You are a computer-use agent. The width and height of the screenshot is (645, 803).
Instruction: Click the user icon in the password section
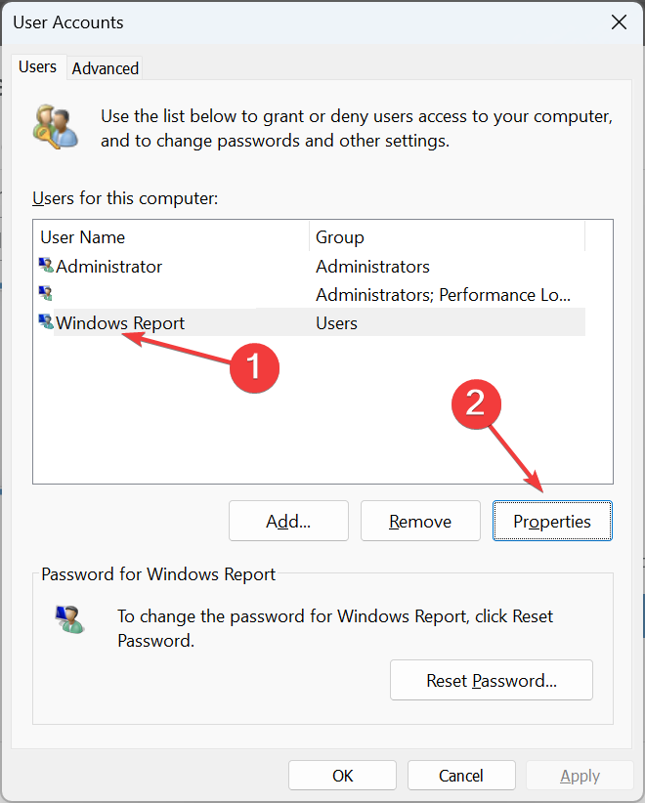click(69, 619)
